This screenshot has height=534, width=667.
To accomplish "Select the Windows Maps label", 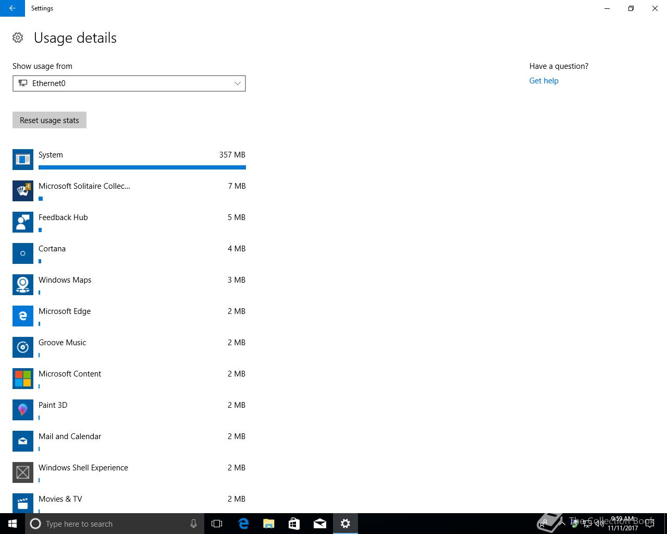I will 65,280.
